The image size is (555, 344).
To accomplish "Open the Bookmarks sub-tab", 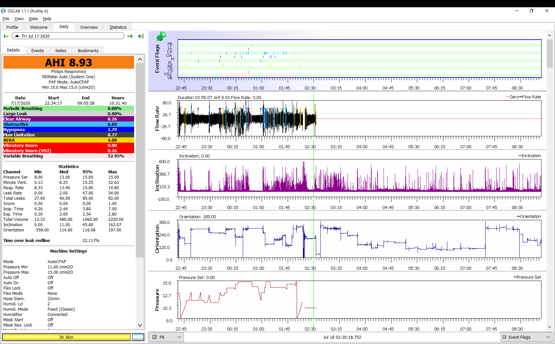I will [88, 51].
